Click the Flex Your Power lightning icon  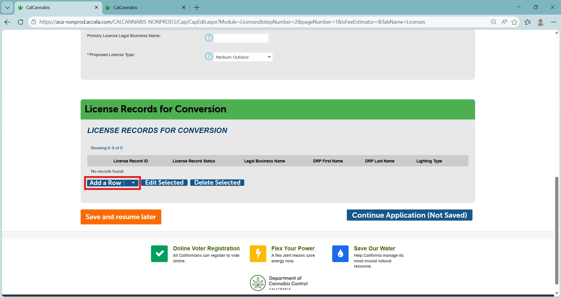(258, 254)
